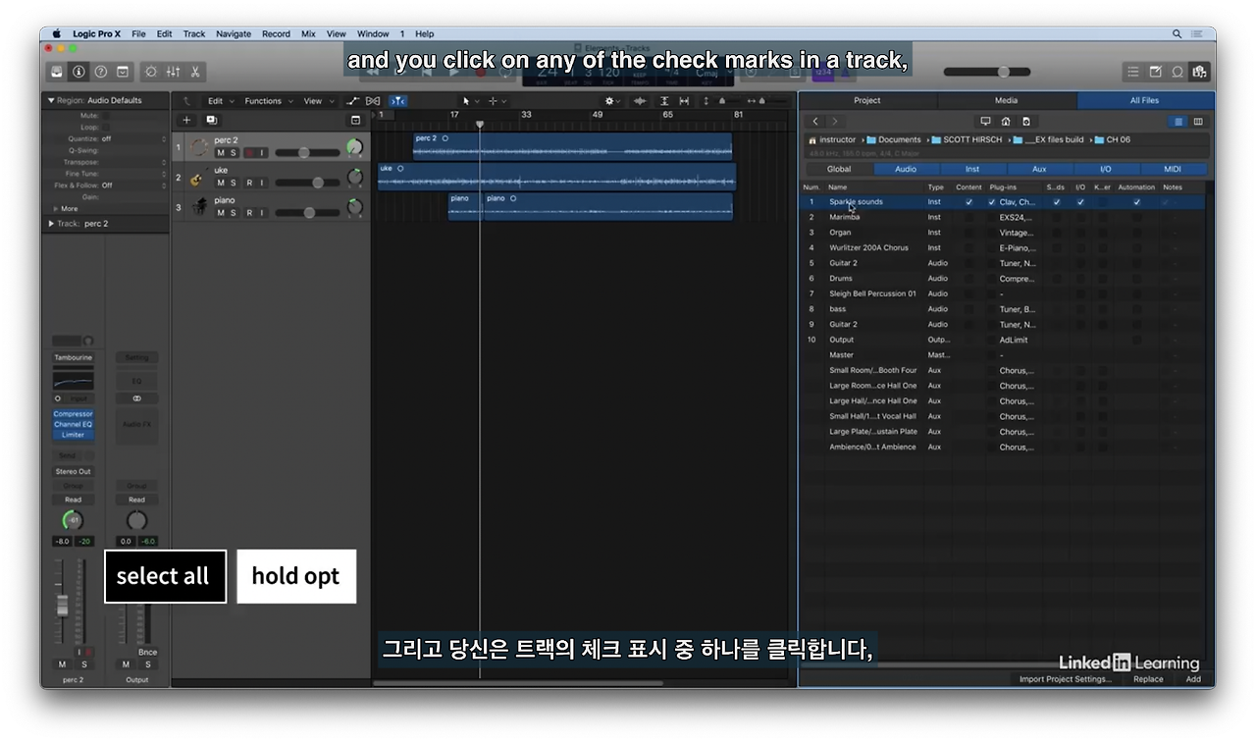Mute the perc 2 track
1256x742 pixels.
tap(221, 153)
